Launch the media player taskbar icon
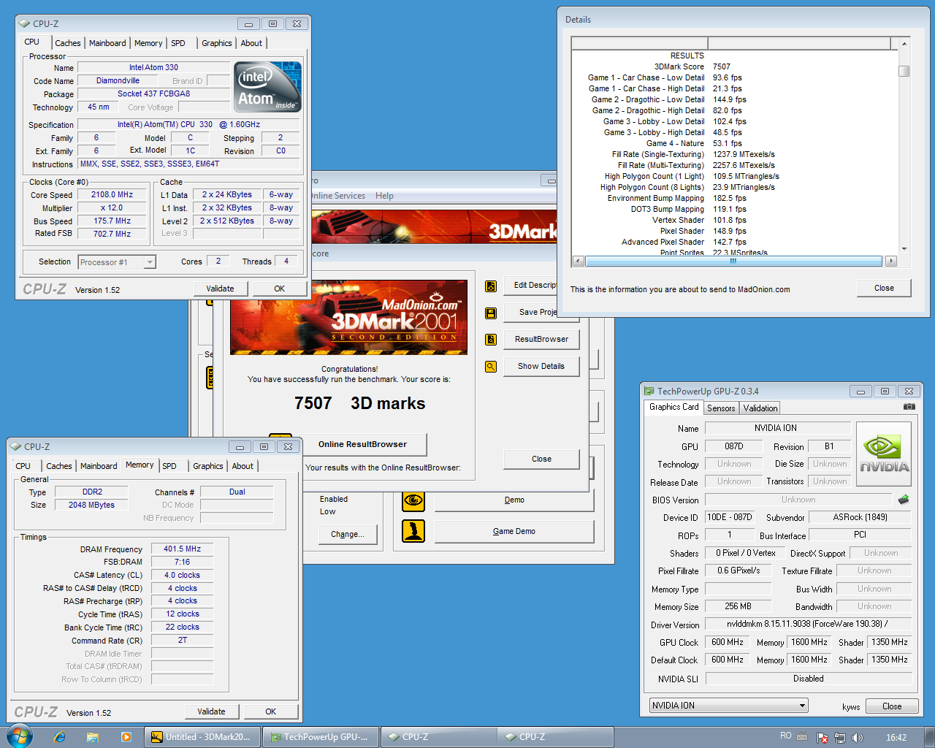The image size is (935, 748). point(126,737)
